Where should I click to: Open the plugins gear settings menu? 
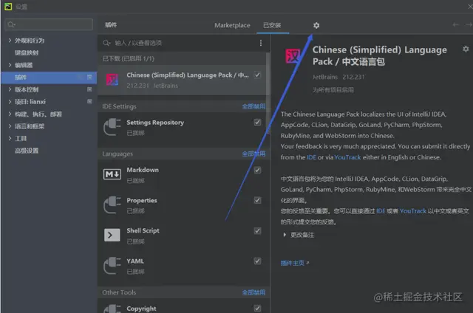(x=316, y=25)
